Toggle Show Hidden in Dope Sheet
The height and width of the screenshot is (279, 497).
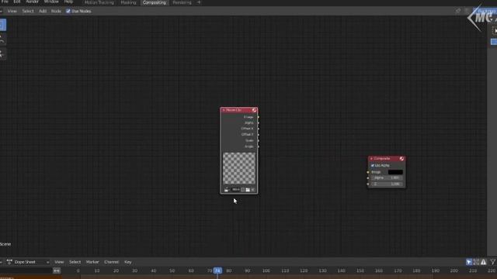pyautogui.click(x=476, y=262)
